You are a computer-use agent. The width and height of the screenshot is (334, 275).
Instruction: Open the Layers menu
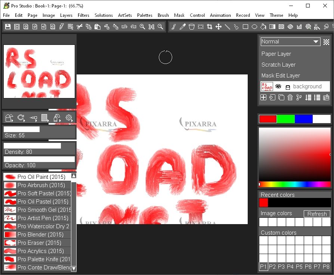coord(66,15)
